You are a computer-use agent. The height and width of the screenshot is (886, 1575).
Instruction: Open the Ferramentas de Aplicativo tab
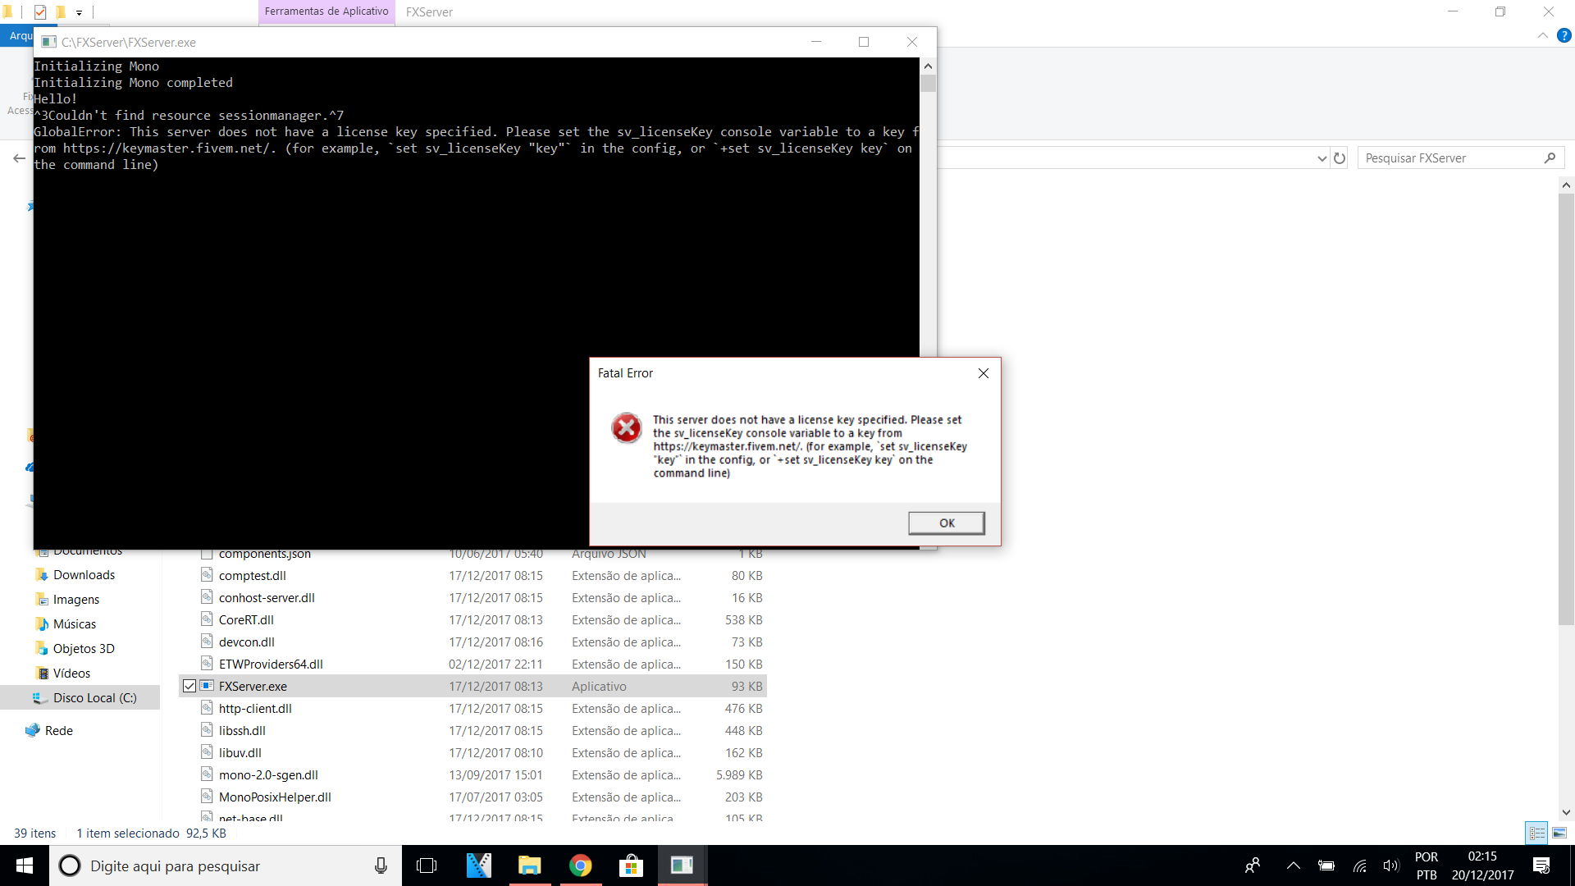pyautogui.click(x=326, y=11)
